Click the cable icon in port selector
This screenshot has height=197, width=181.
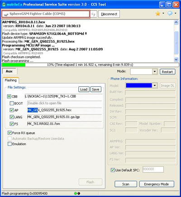[x=6, y=14]
